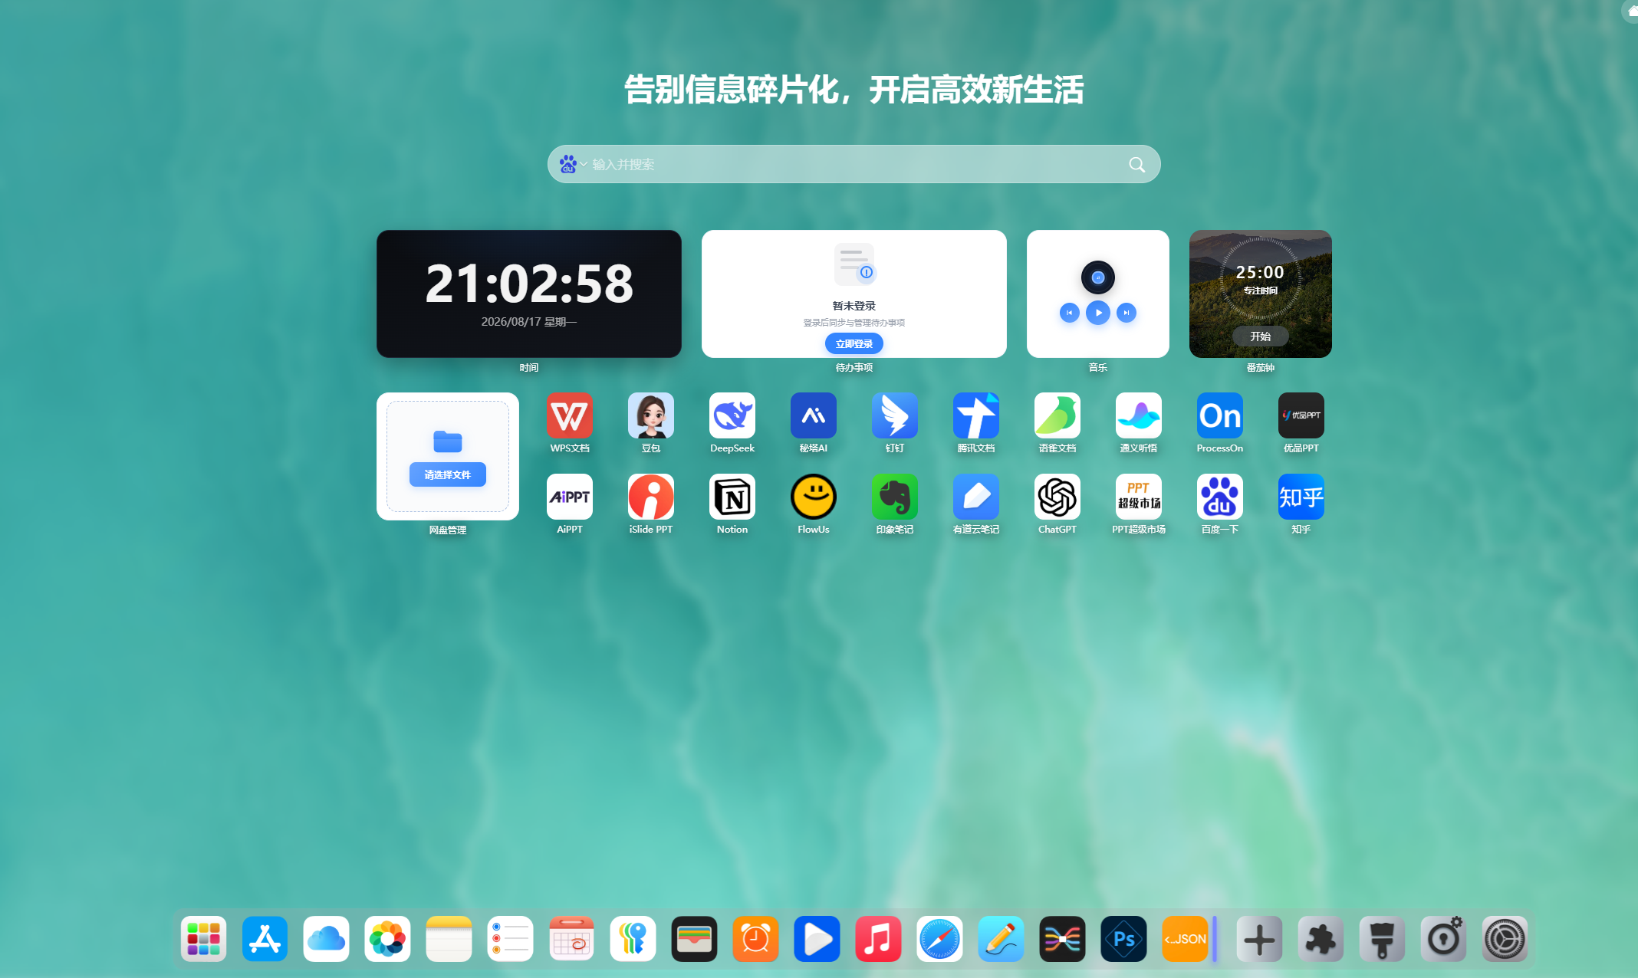1638x978 pixels.
Task: Skip to previous track in music widget
Action: pos(1070,313)
